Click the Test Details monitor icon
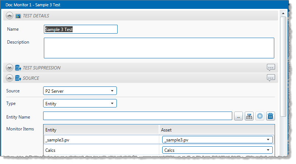The image size is (296, 164). tap(18, 16)
